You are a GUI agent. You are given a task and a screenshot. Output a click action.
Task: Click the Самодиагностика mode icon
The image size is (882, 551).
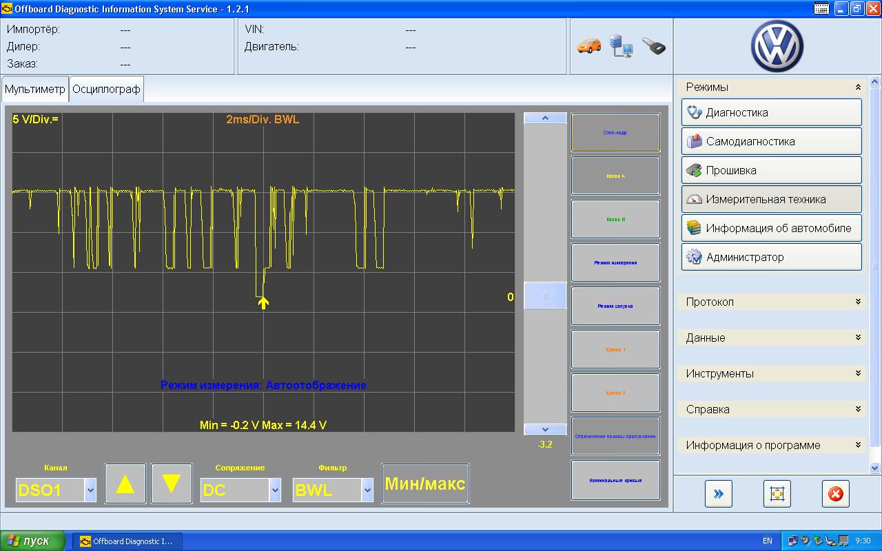pyautogui.click(x=694, y=141)
